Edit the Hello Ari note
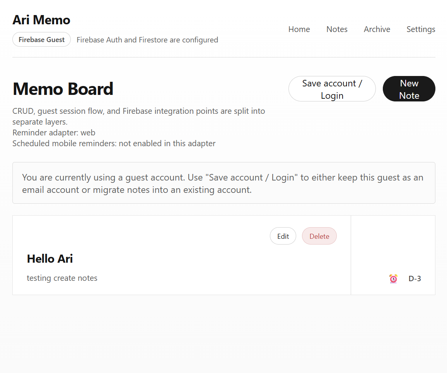 pos(283,236)
